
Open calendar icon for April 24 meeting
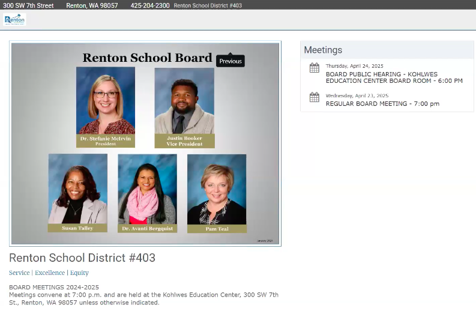pyautogui.click(x=314, y=68)
